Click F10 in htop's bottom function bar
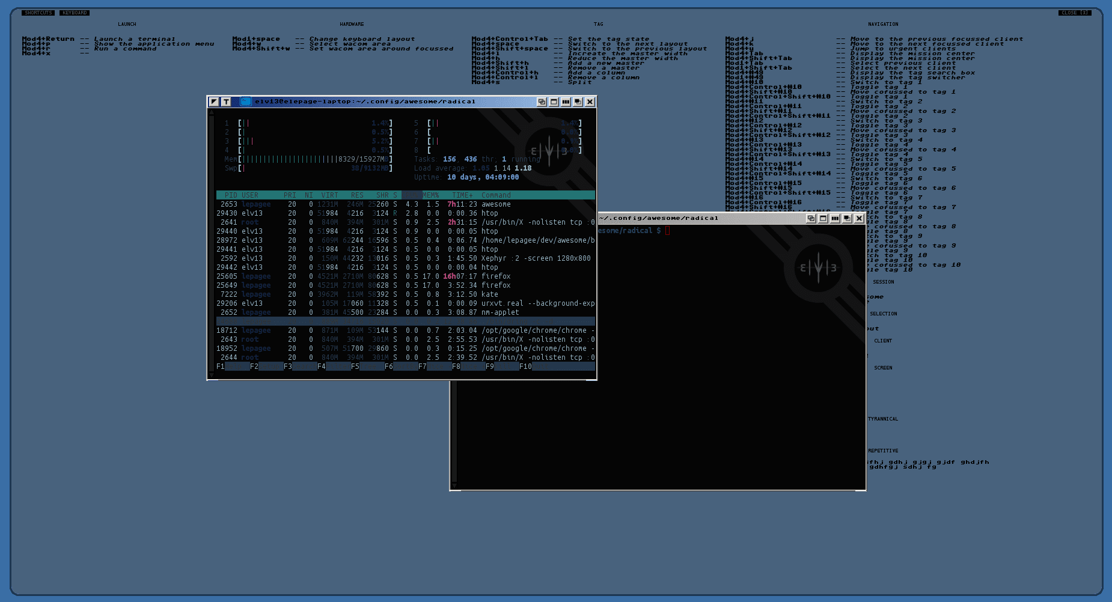Screen dimensions: 1112x602 coord(525,366)
